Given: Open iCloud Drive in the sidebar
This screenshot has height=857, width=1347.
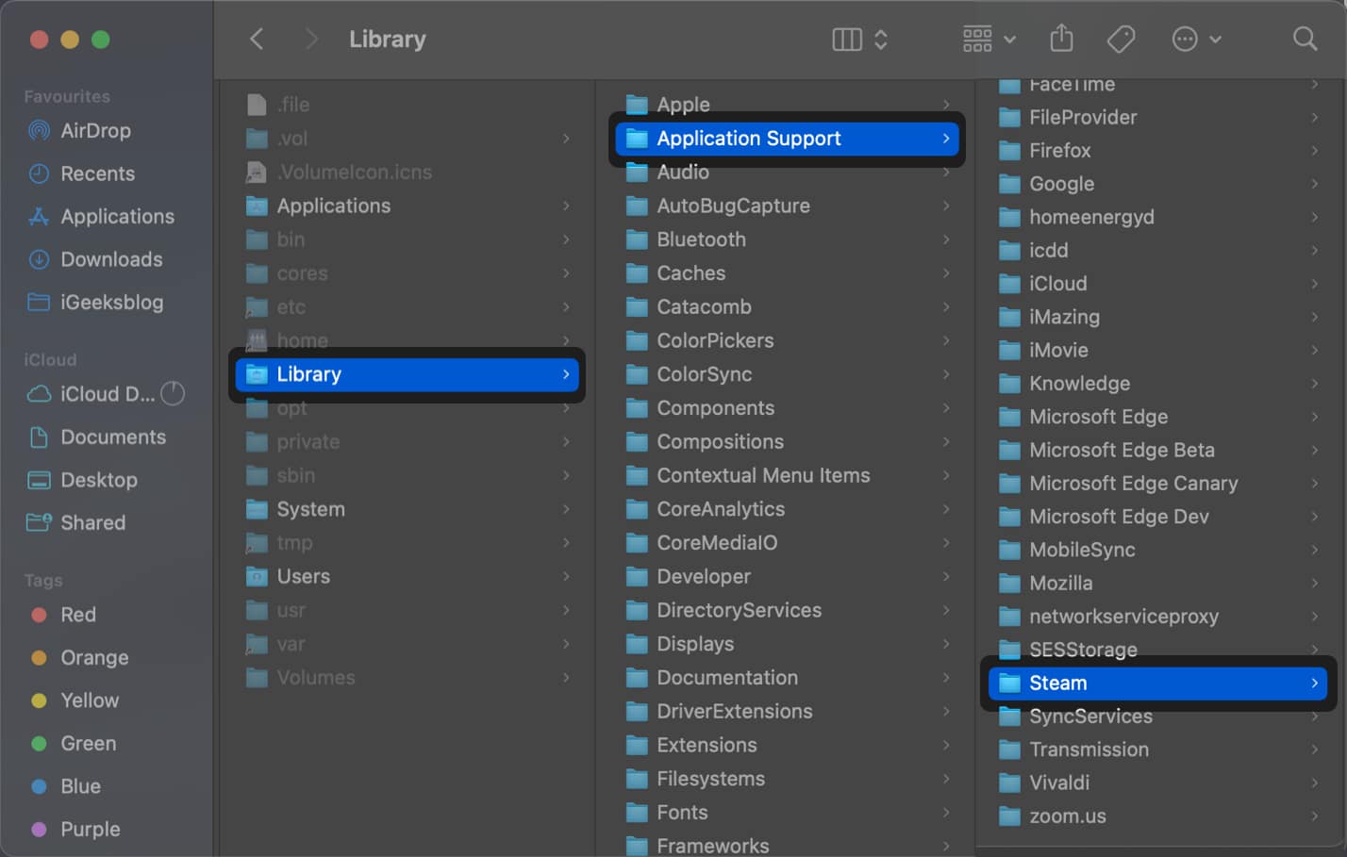Looking at the screenshot, I should pos(91,394).
